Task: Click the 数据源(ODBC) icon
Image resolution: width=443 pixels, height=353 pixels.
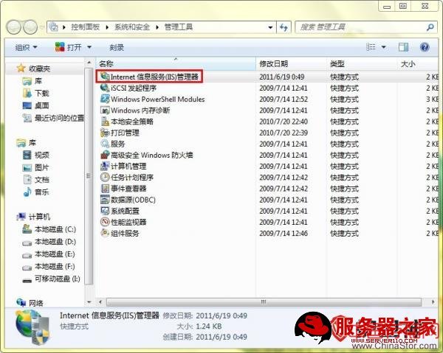Action: coord(105,200)
